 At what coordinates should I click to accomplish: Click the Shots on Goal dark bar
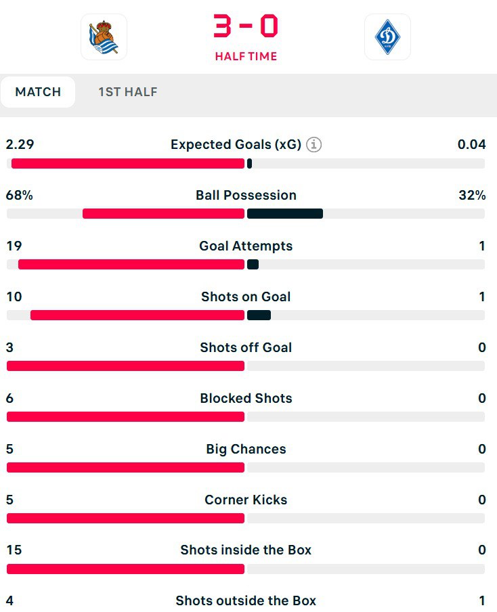pos(259,315)
